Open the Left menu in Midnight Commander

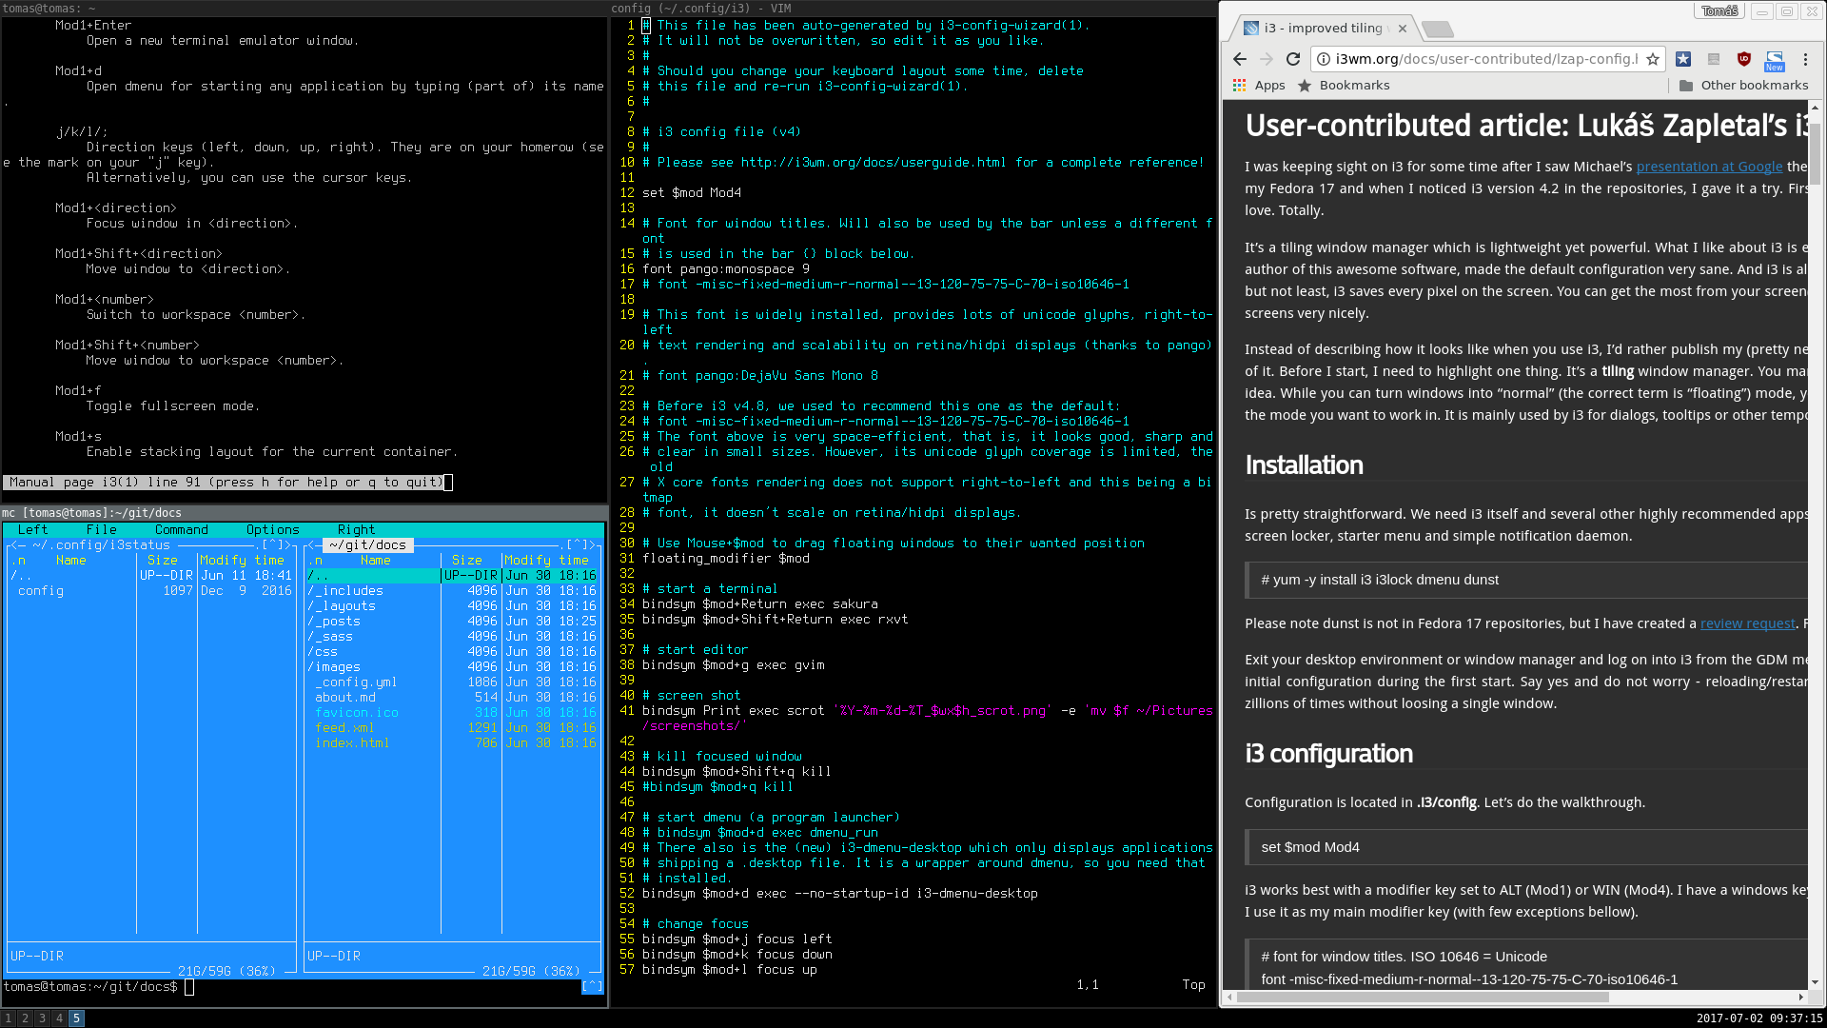pos(32,530)
